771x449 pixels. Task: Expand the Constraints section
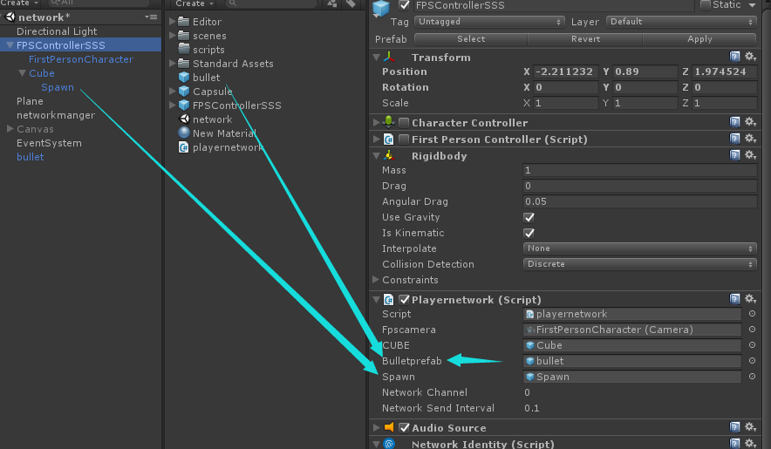point(376,280)
